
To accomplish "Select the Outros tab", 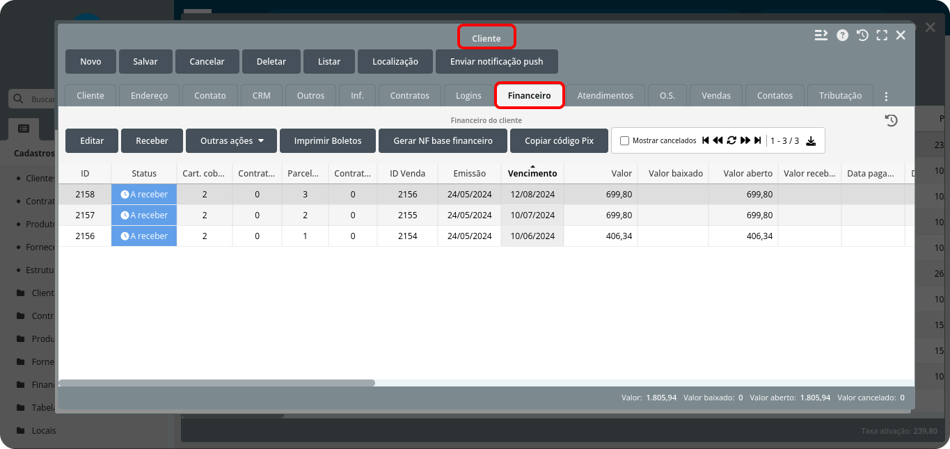I will click(310, 95).
